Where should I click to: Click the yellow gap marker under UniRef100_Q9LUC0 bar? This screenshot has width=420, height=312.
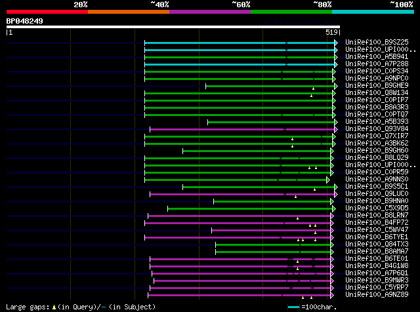(295, 197)
